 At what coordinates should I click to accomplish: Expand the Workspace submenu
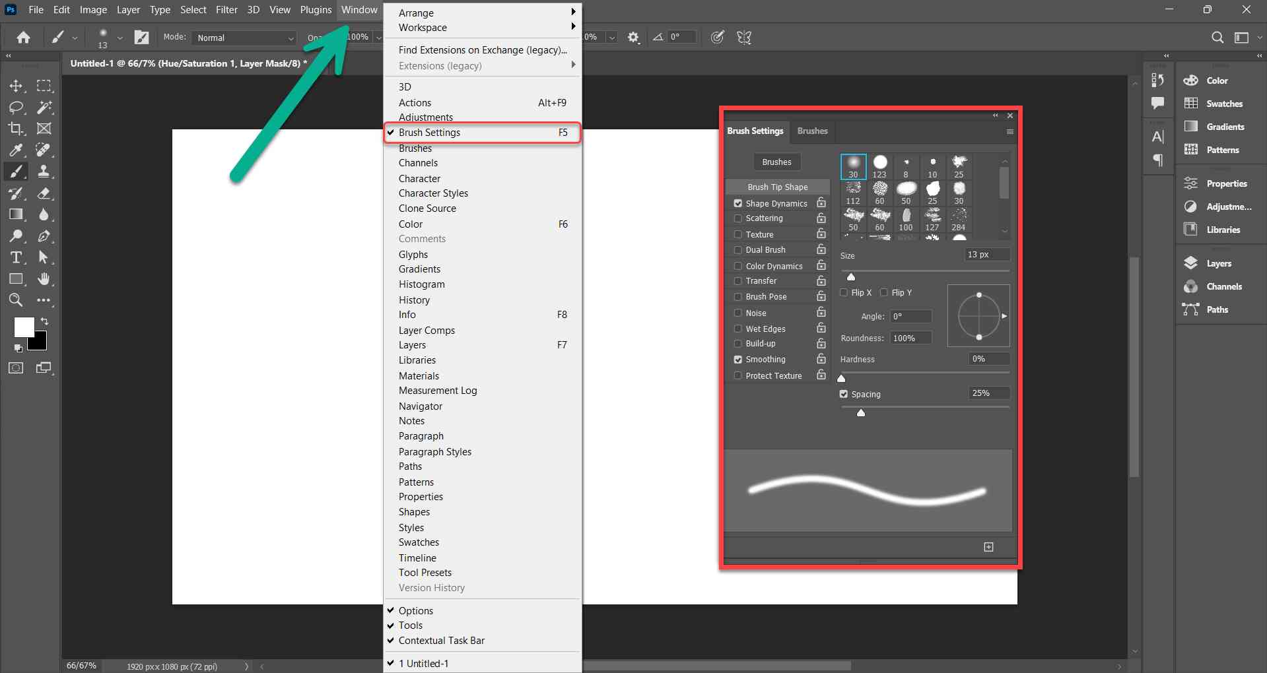click(483, 28)
